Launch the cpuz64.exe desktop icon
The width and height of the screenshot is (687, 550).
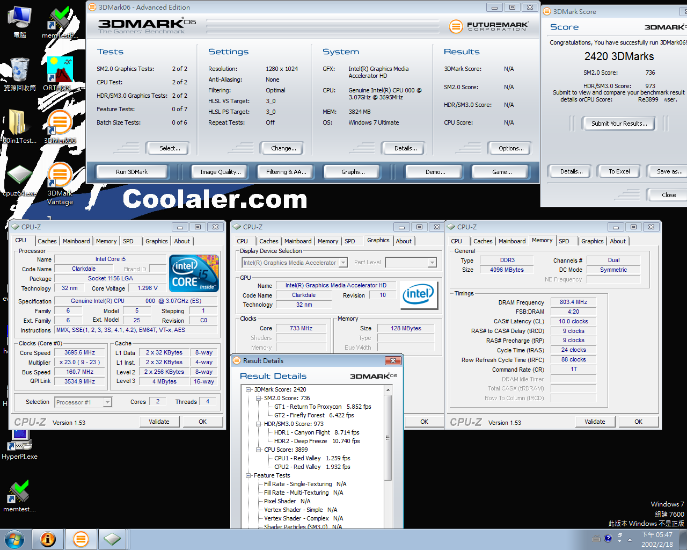[x=19, y=180]
